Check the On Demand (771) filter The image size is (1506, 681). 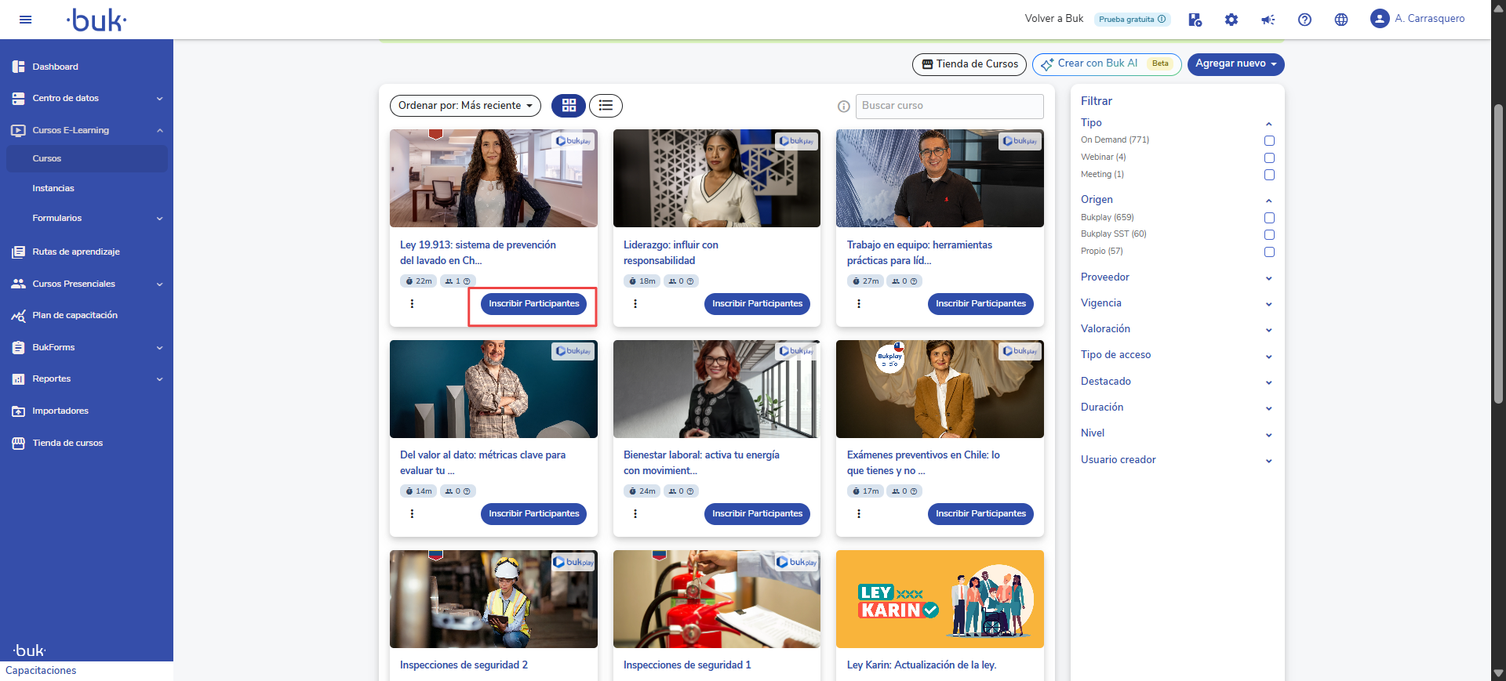click(x=1269, y=141)
